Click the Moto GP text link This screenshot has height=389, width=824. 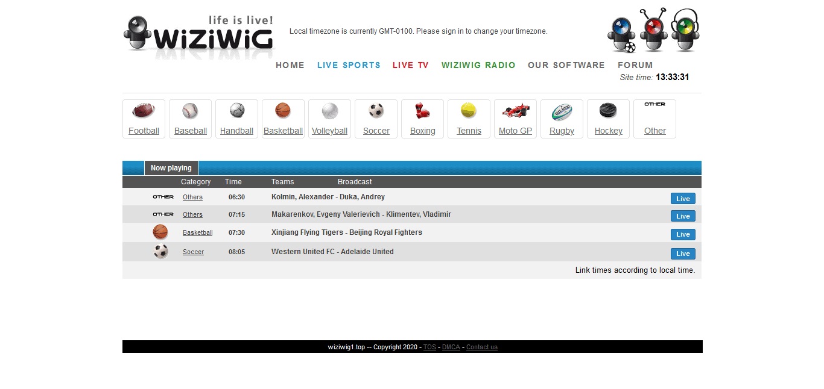(x=515, y=131)
